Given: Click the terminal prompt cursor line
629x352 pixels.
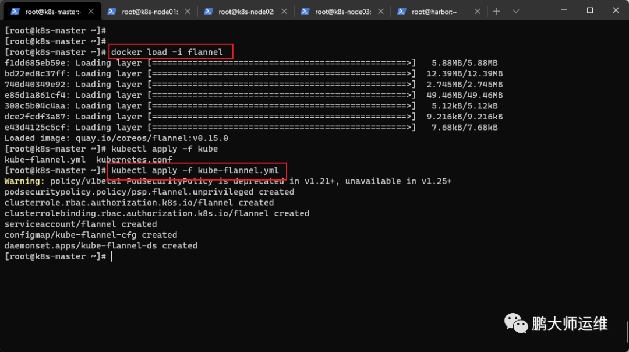Looking at the screenshot, I should pos(58,256).
